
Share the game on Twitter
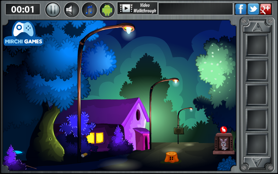click(253, 9)
